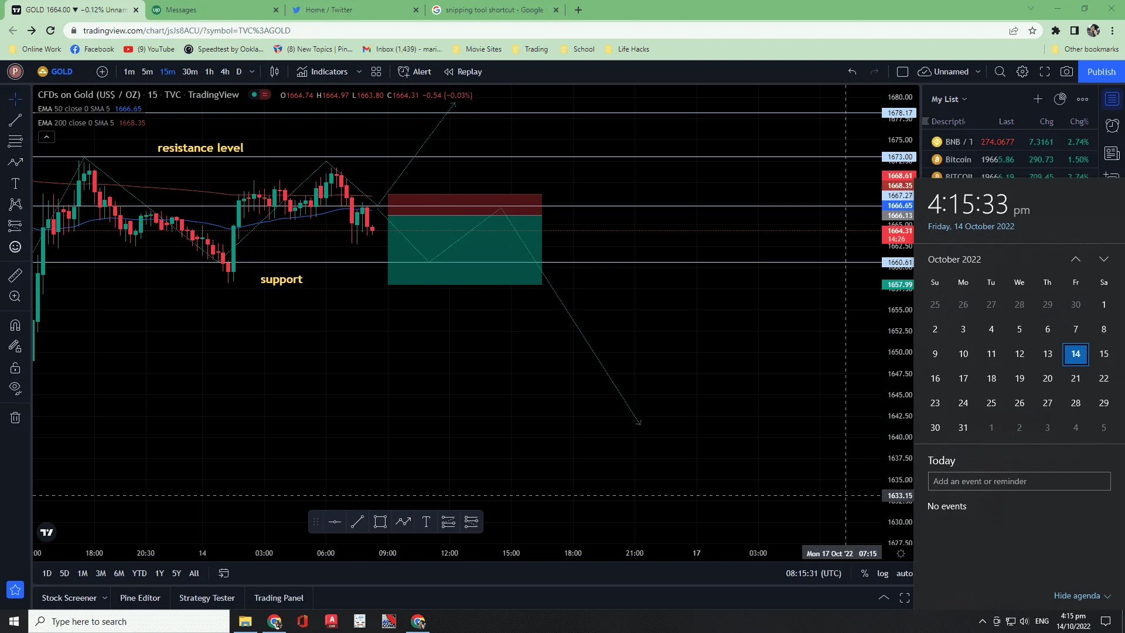Switch to snipping tool Google tab
Viewport: 1125px width, 633px height.
495,10
